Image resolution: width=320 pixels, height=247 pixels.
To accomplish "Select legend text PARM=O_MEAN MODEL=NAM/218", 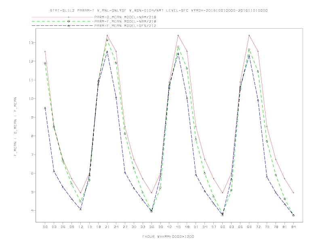I will tap(125, 17).
